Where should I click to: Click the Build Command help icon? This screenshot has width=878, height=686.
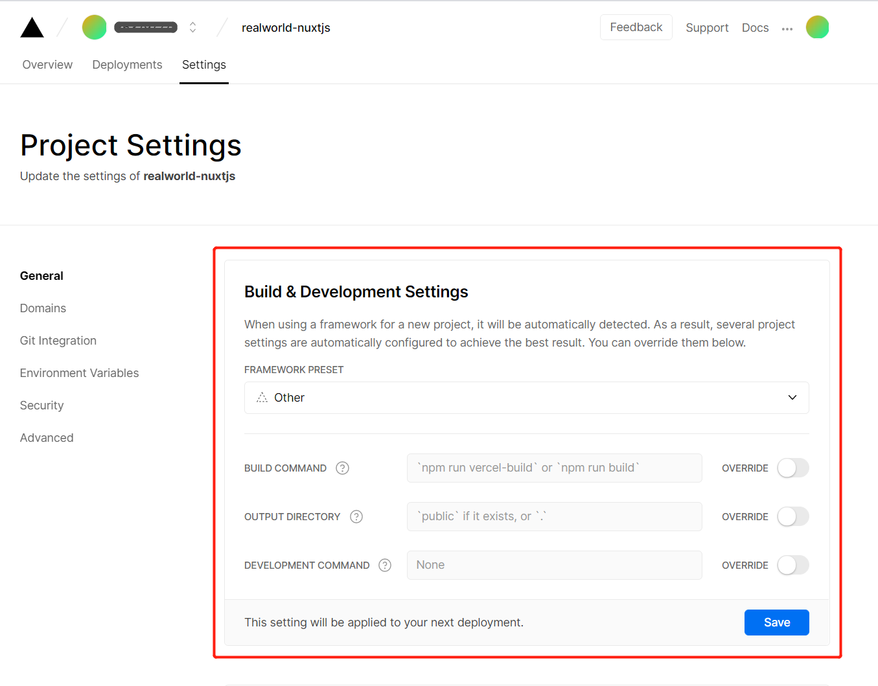343,468
